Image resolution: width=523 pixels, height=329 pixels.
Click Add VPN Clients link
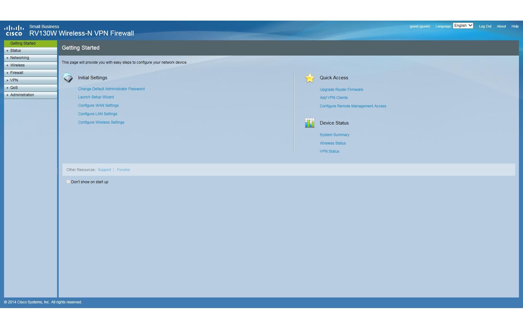pyautogui.click(x=334, y=98)
